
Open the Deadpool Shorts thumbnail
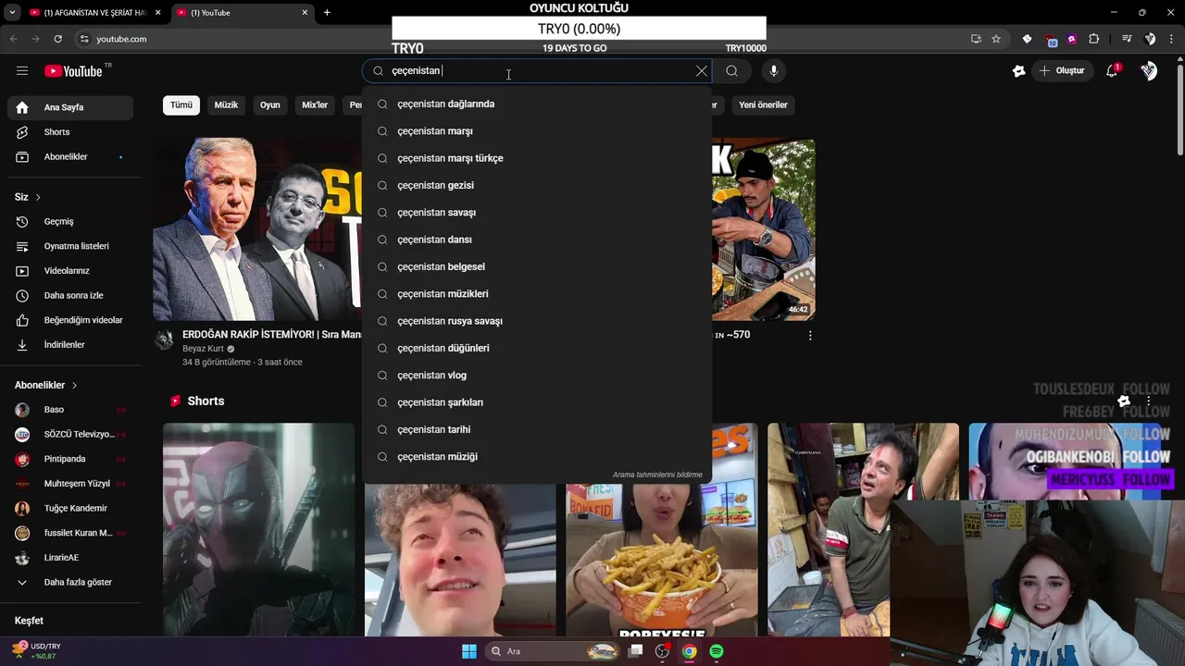pos(258,529)
